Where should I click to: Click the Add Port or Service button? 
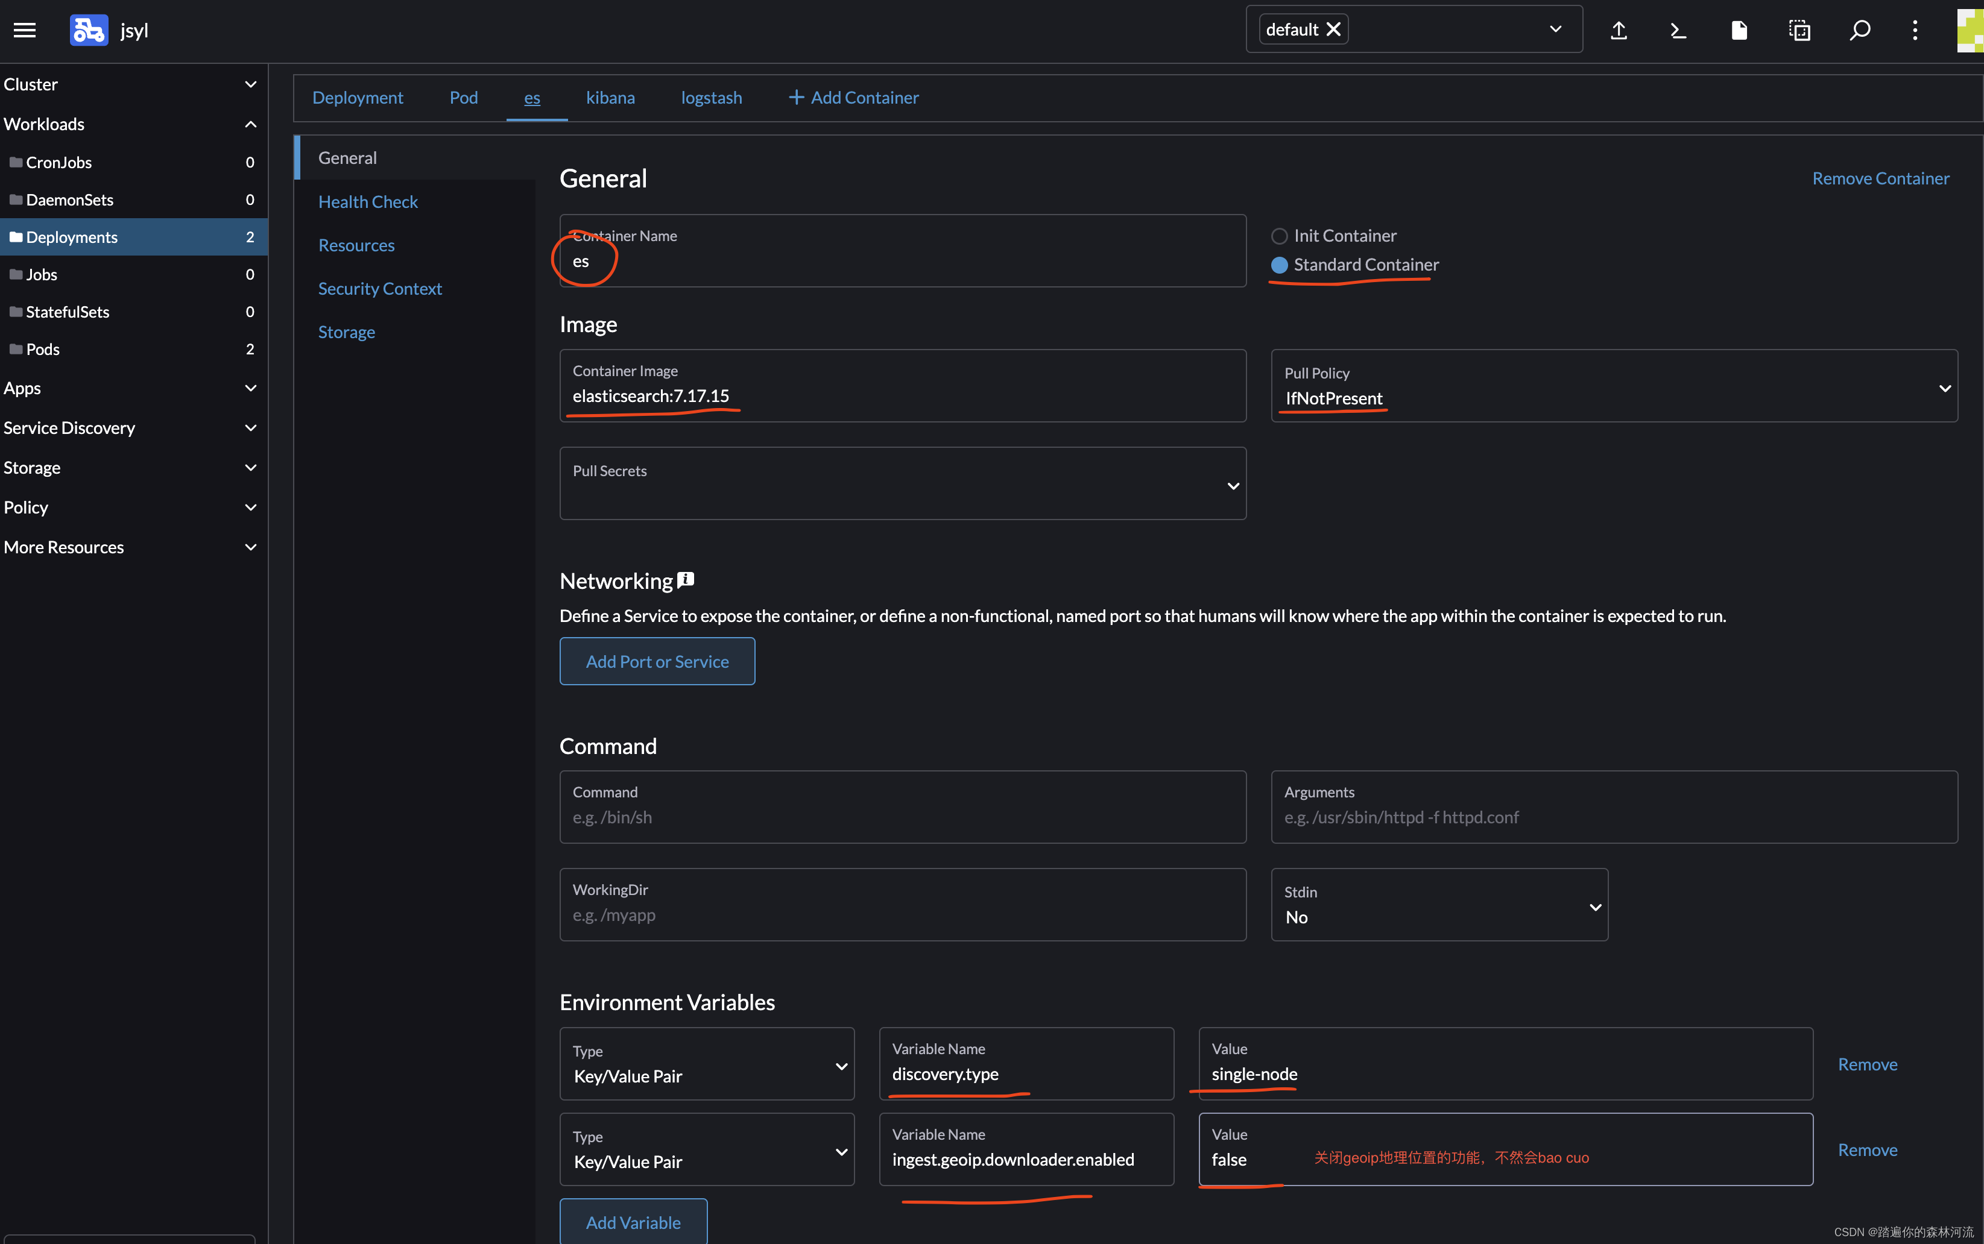(657, 661)
